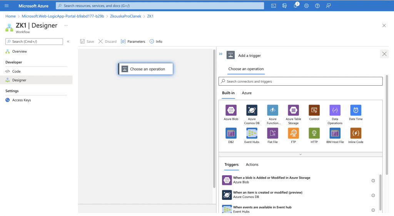
Task: Open Access Keys in the sidebar
Action: 21,100
